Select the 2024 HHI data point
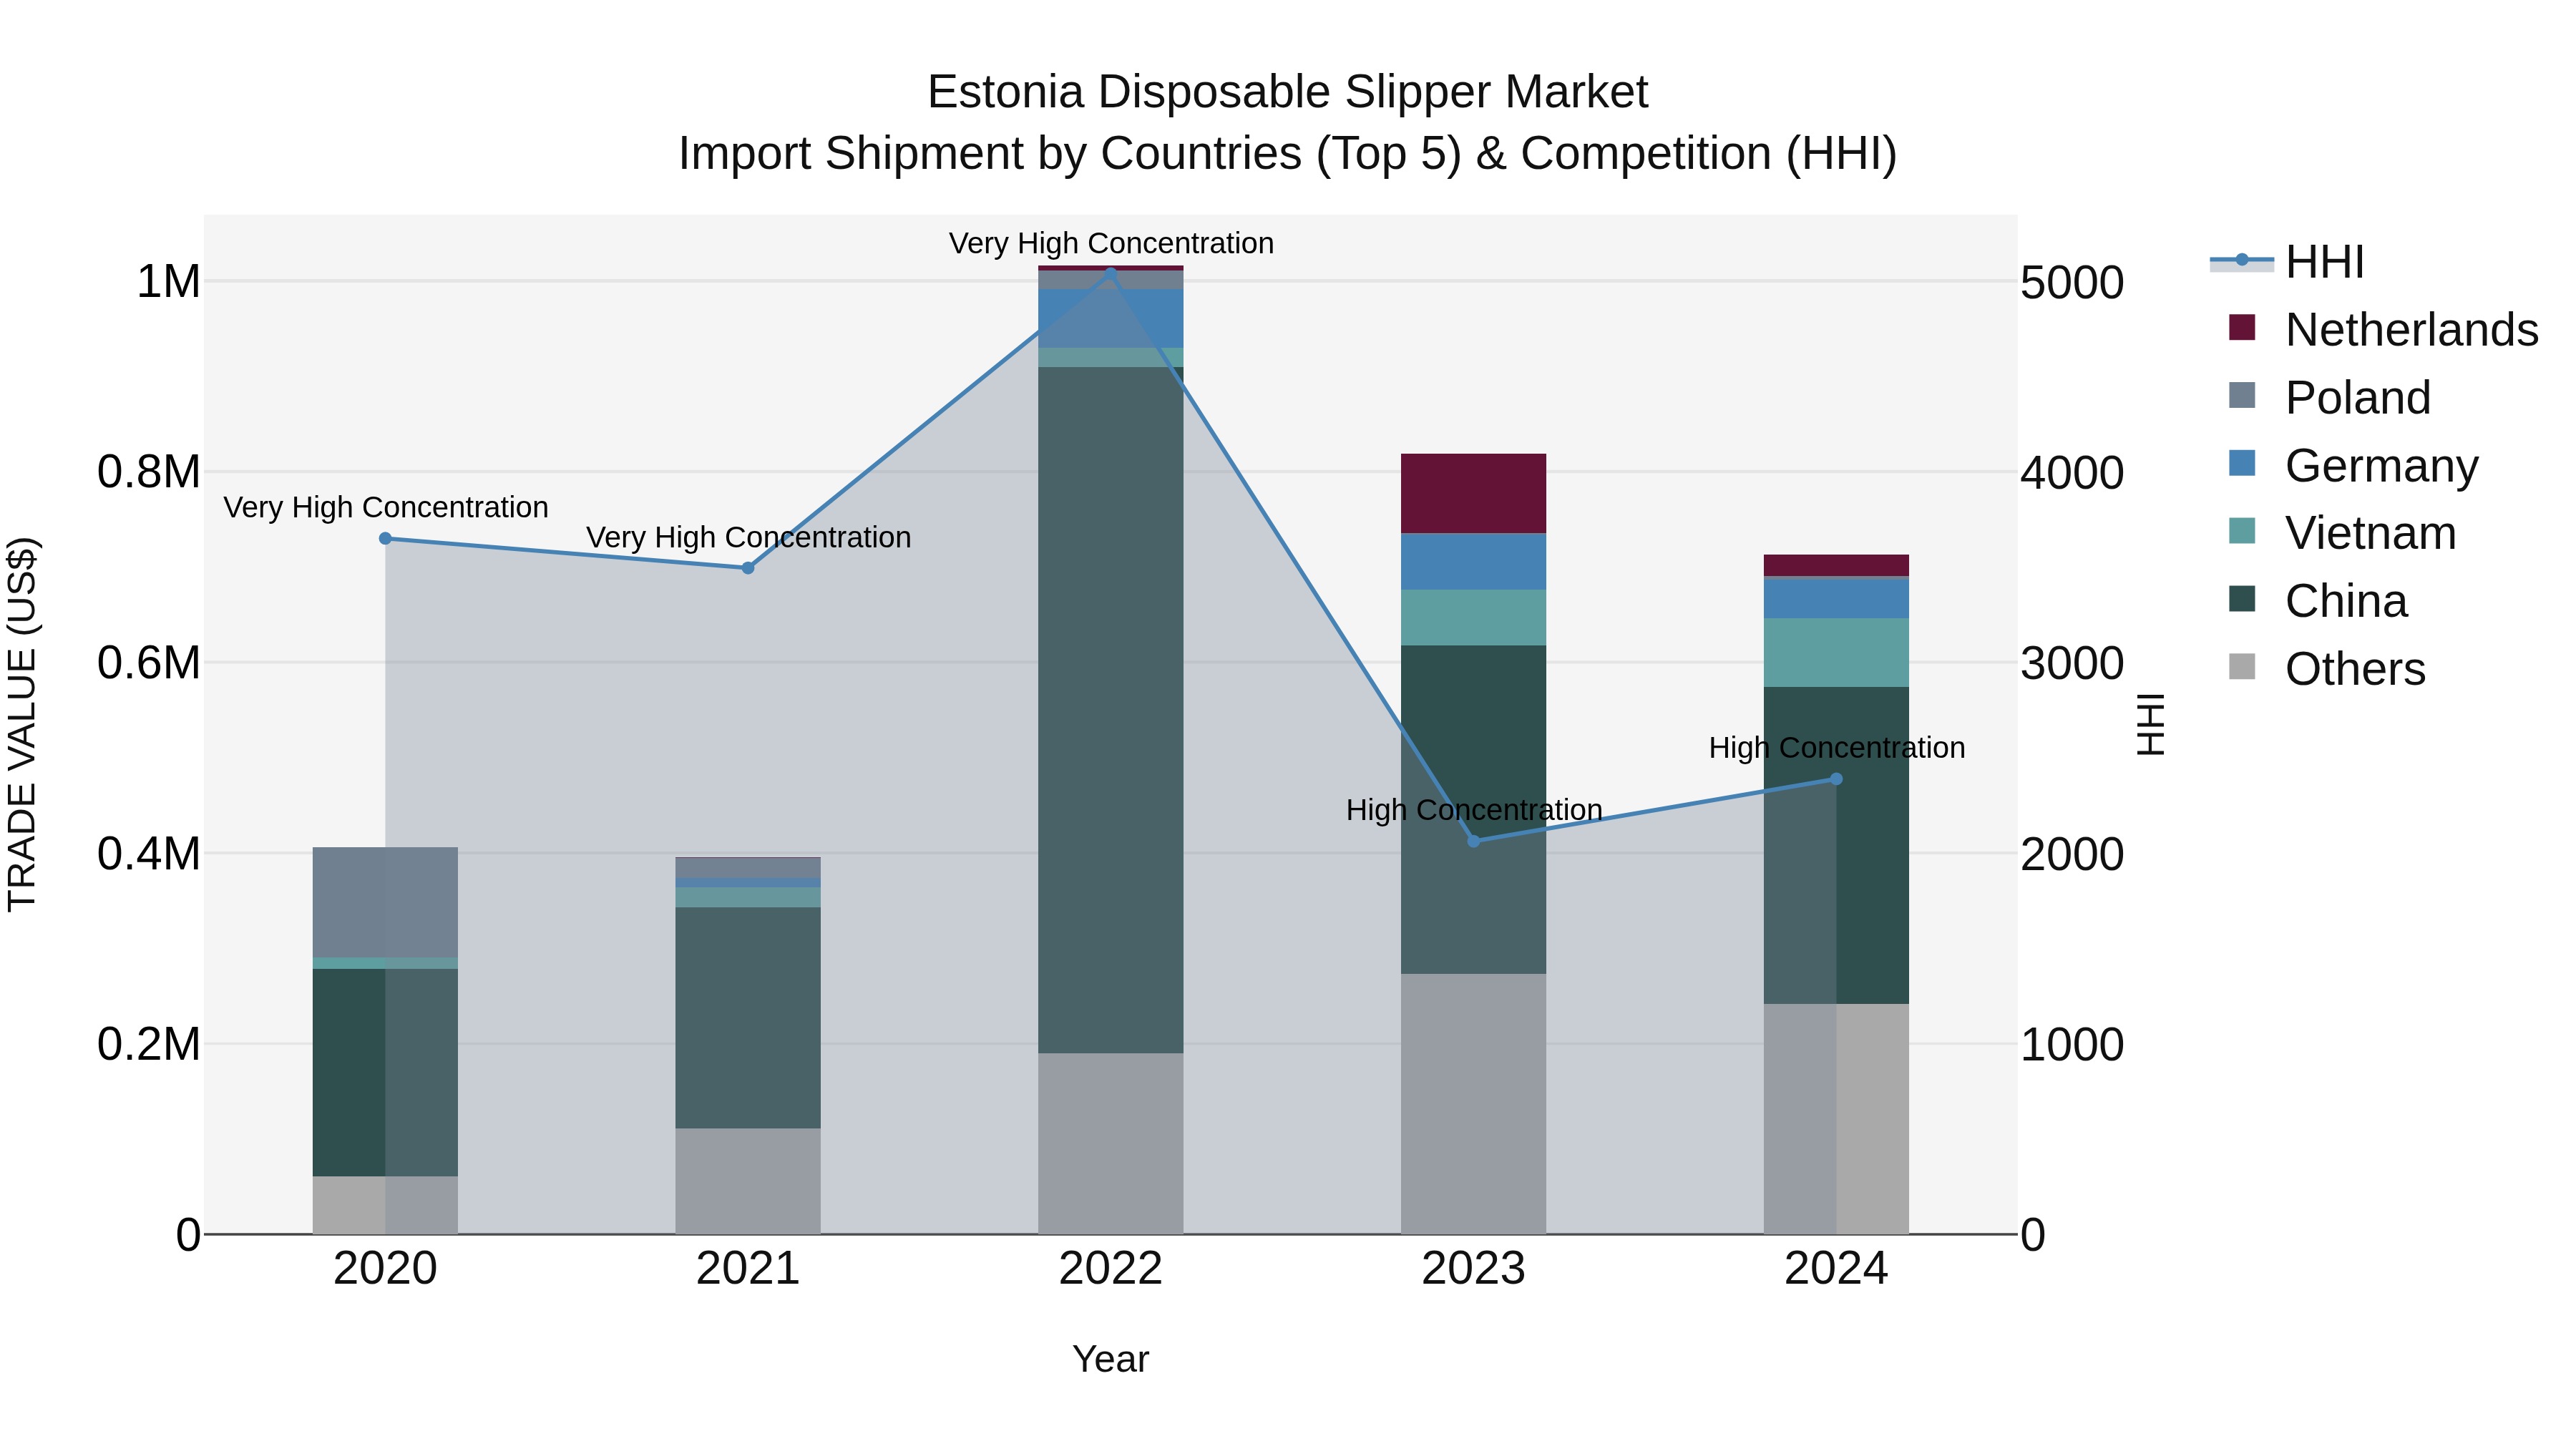This screenshot has width=2576, height=1449. coord(1836,779)
